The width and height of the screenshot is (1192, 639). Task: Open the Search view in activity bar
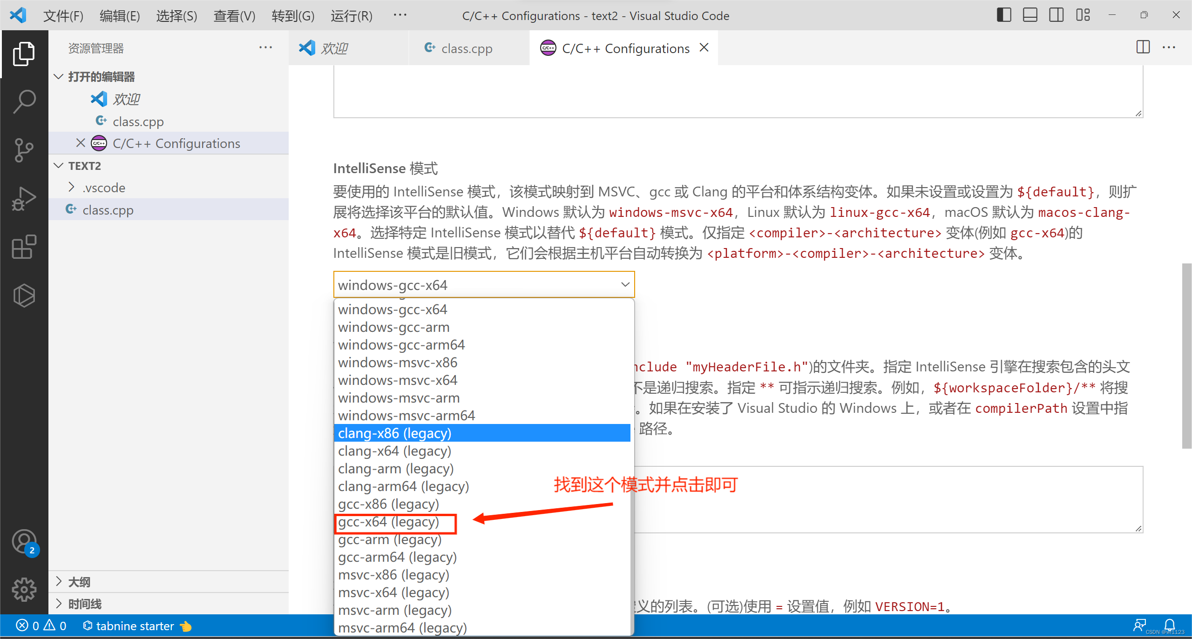(x=24, y=102)
